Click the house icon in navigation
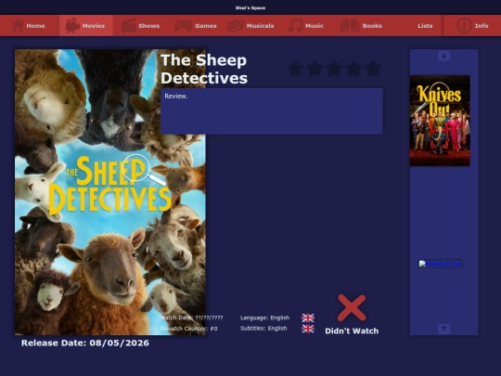This screenshot has height=376, width=501. click(x=18, y=26)
